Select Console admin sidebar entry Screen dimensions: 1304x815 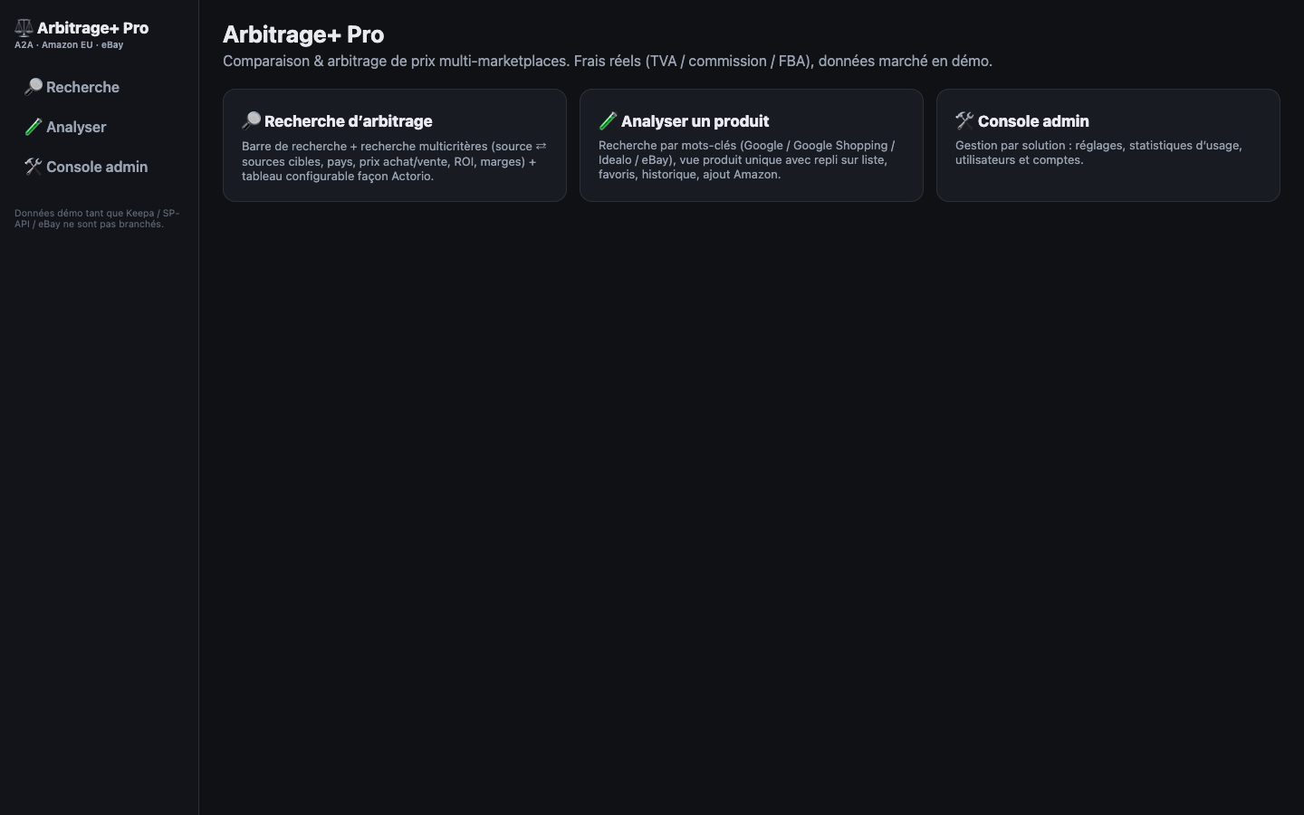coord(99,167)
